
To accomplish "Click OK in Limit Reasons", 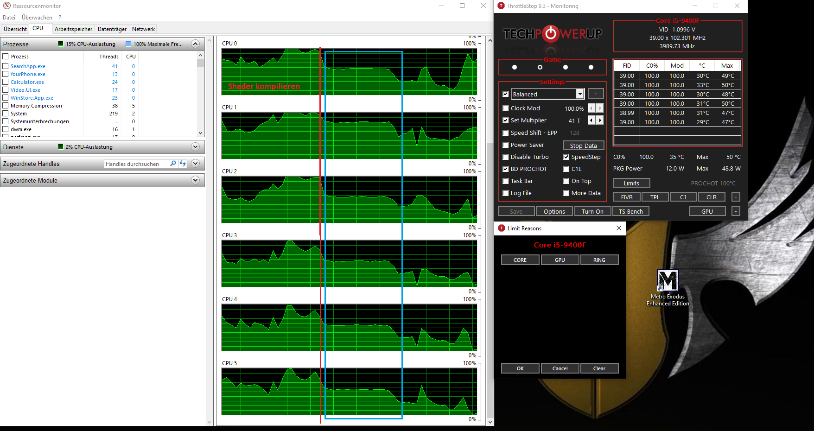I will tap(520, 368).
